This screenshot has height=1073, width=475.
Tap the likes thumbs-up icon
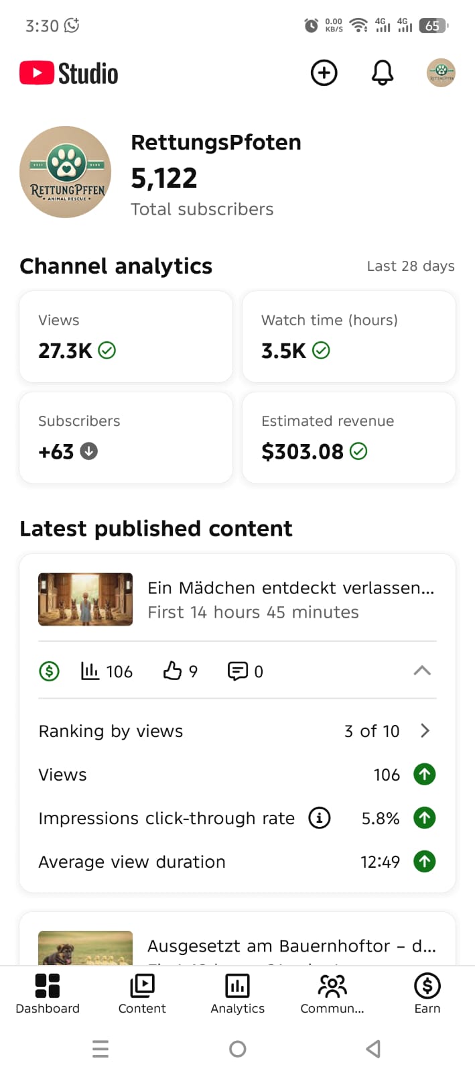click(173, 671)
